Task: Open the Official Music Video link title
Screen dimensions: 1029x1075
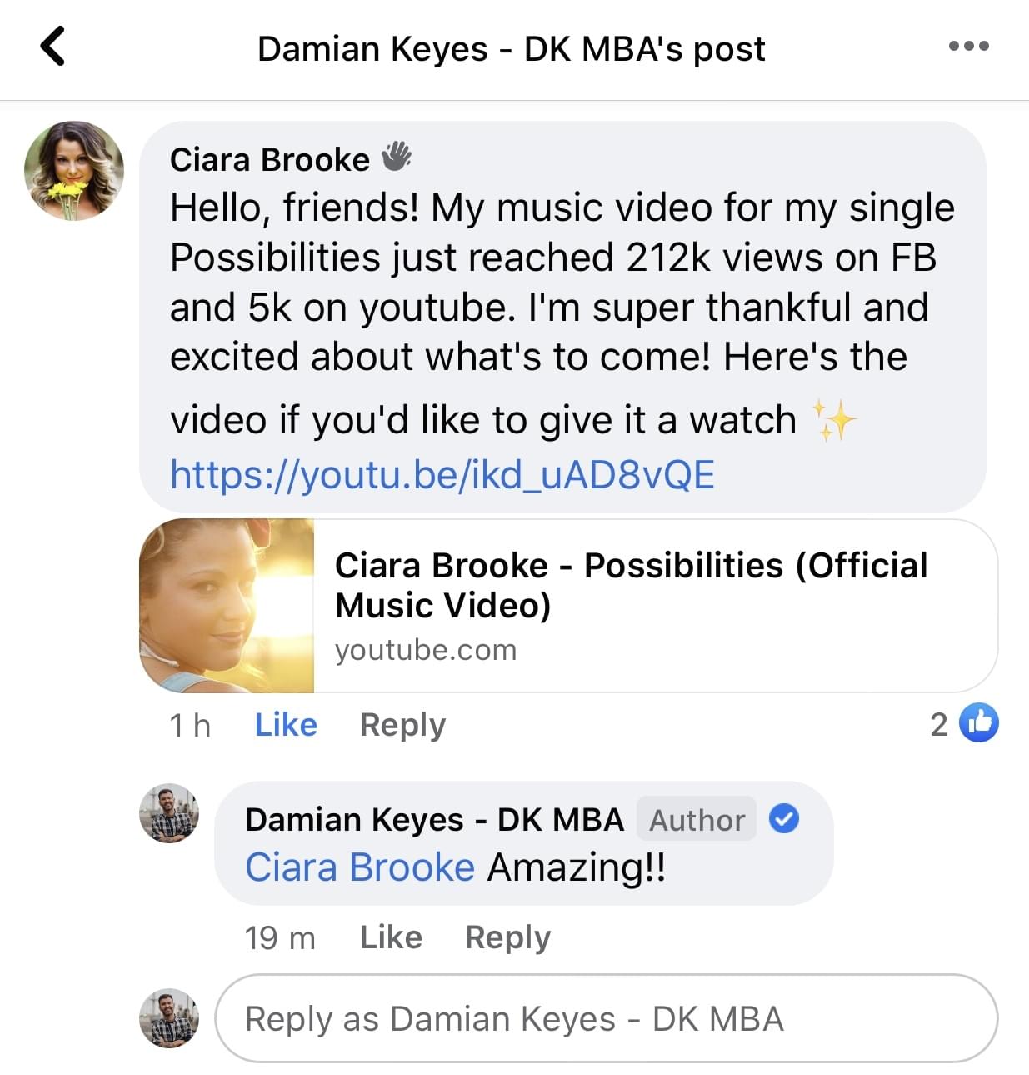Action: pyautogui.click(x=630, y=585)
